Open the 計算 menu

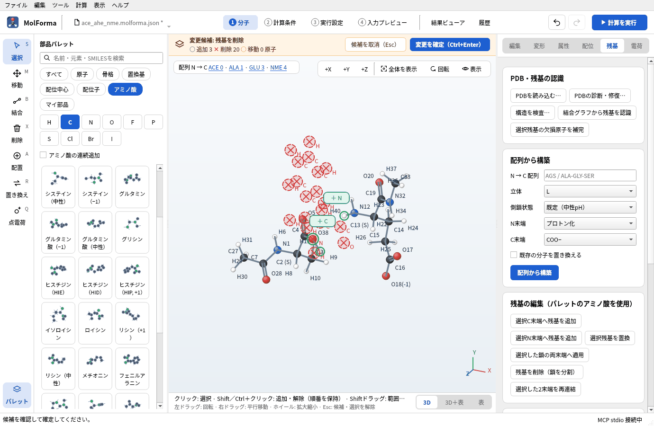[x=82, y=5]
